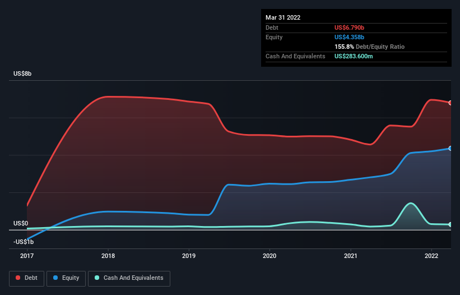Click the 2018 x-axis label
Screen dimensions: 460x295
pos(108,256)
